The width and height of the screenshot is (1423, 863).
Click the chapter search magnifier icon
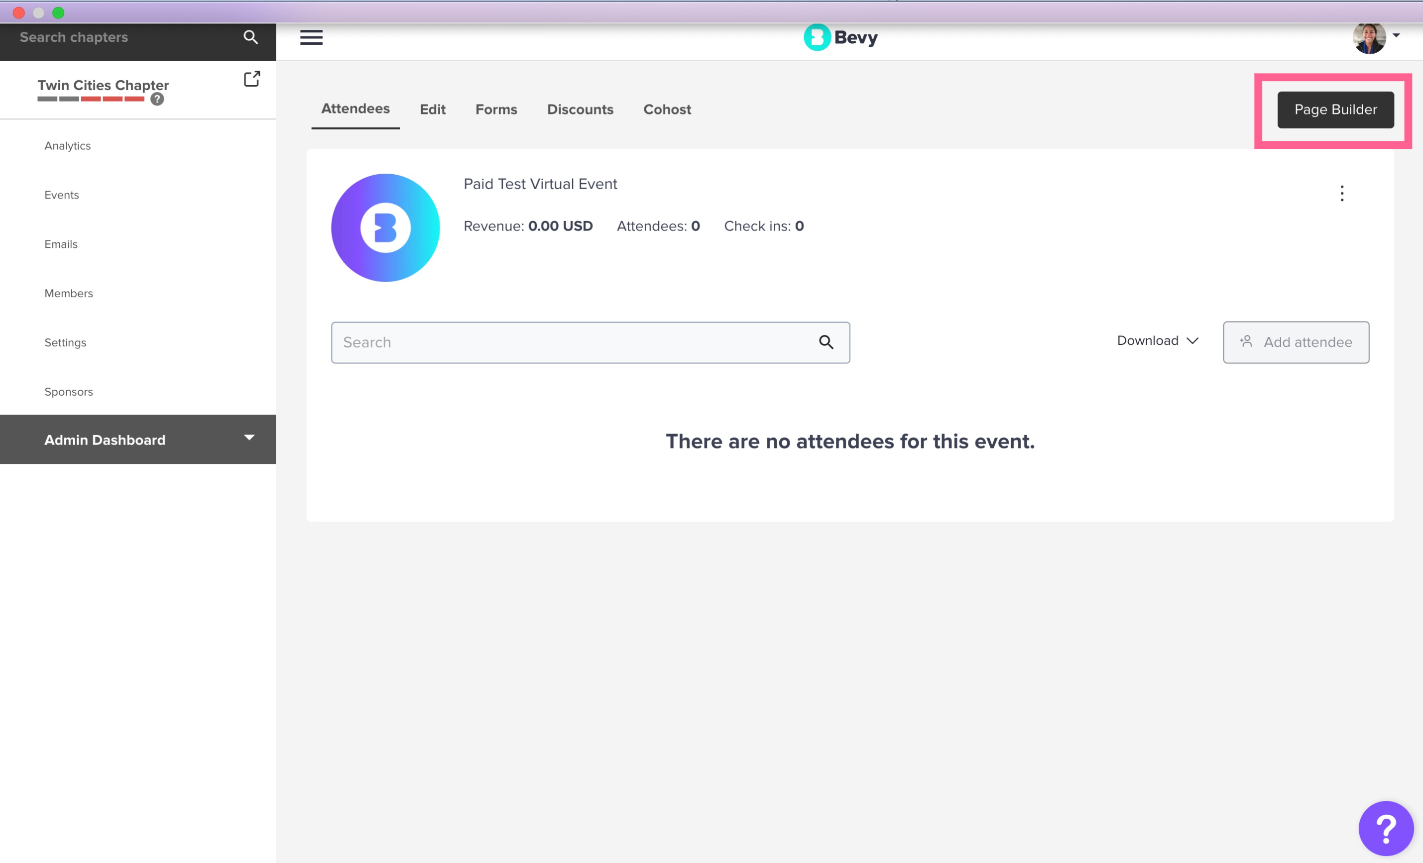[250, 36]
